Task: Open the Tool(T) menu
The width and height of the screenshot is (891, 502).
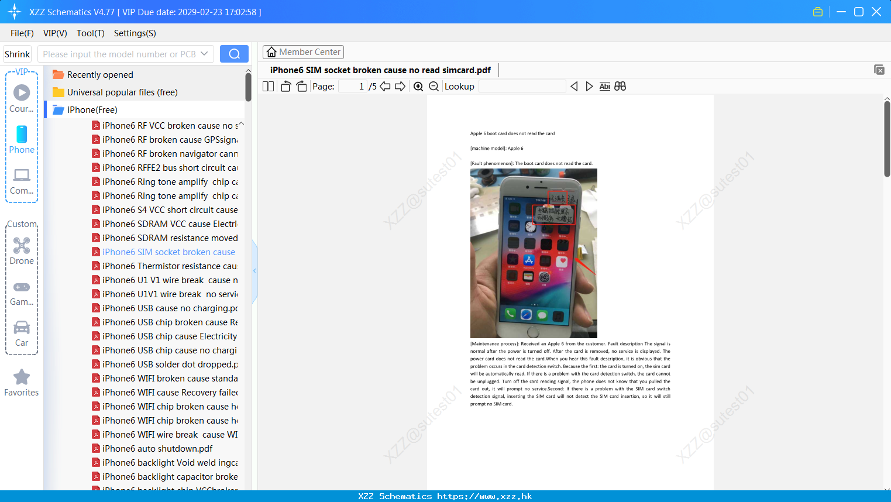Action: (91, 33)
